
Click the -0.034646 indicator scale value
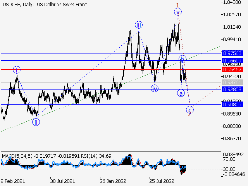(x=234, y=174)
